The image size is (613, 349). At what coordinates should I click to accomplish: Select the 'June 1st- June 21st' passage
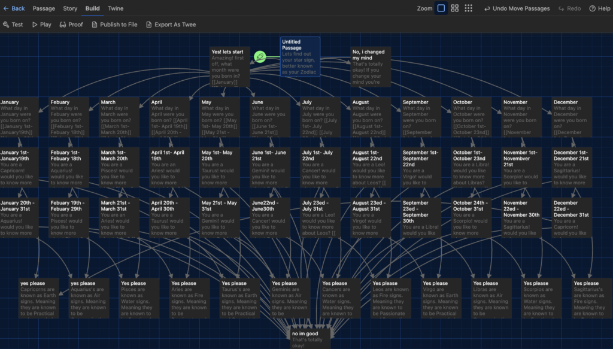tap(270, 168)
